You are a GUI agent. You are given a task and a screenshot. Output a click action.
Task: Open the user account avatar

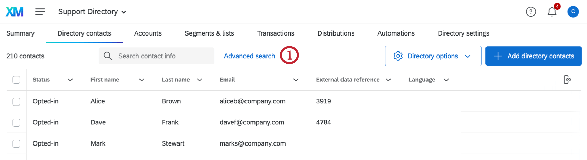573,12
